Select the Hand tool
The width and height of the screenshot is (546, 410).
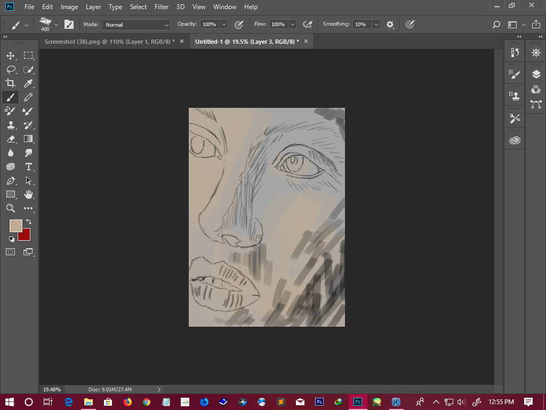28,194
